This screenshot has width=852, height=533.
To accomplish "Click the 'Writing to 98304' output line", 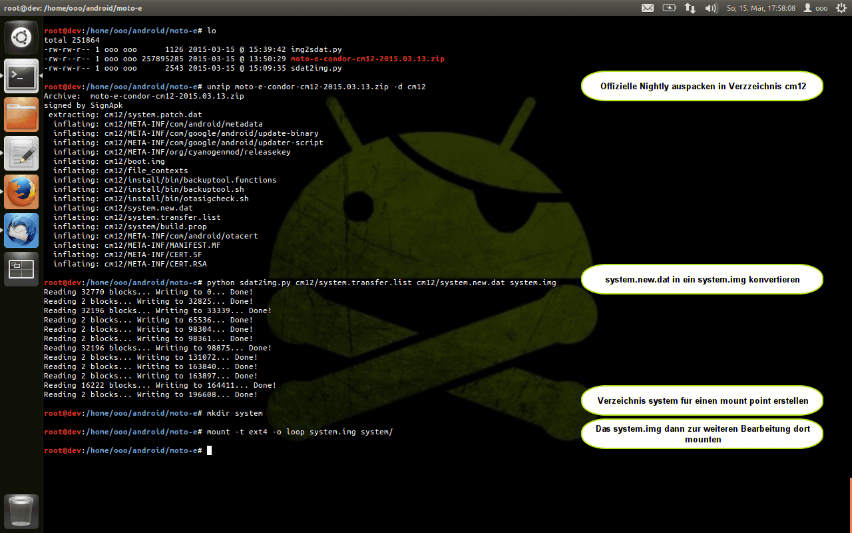I will 148,329.
